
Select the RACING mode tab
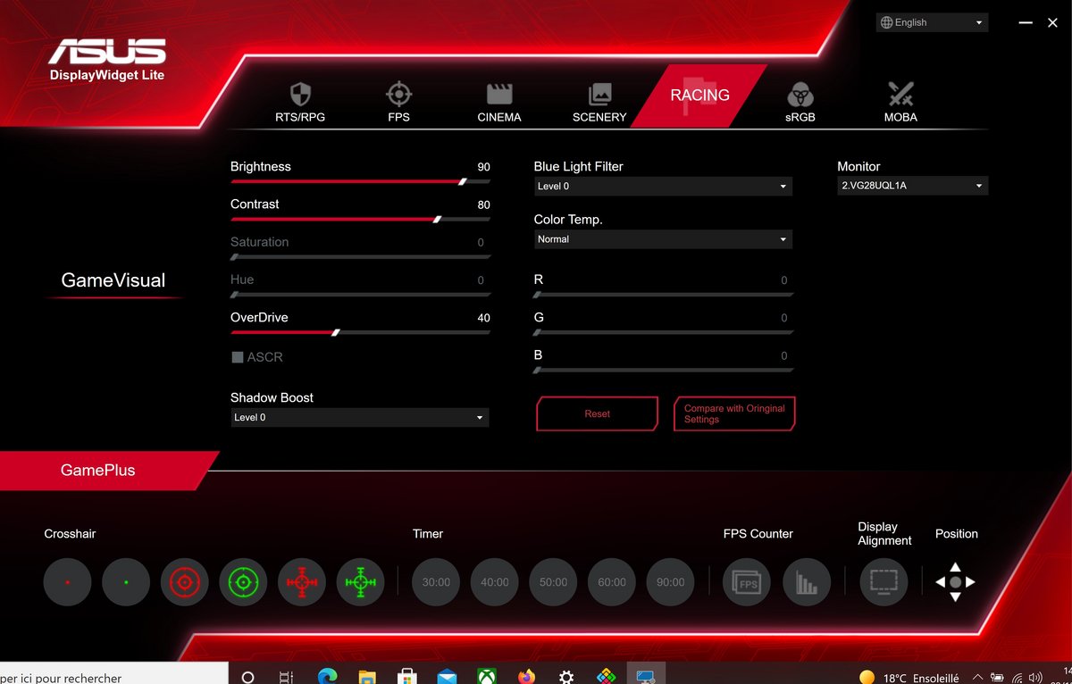tap(699, 95)
